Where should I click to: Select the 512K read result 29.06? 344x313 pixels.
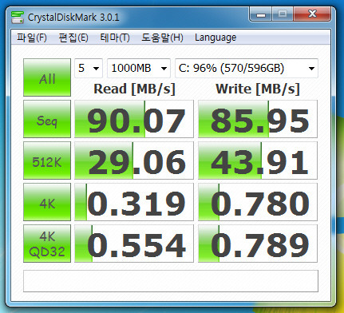point(134,160)
